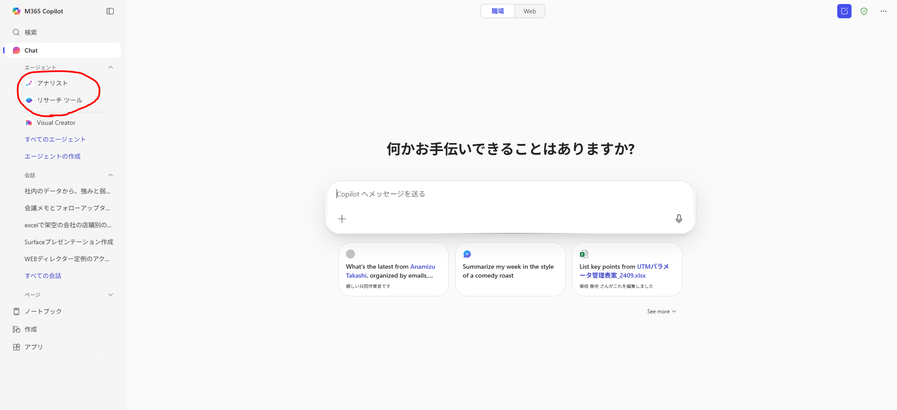Select the UTM xlsx key points prompt card
The width and height of the screenshot is (897, 410).
coord(627,269)
